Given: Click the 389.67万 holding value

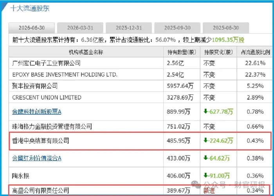Looking at the screenshot, I should pyautogui.click(x=178, y=190).
